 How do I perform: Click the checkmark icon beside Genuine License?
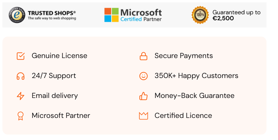click(21, 56)
